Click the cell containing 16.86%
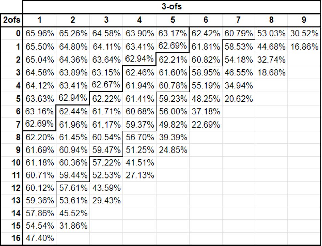Screen dimensions: 322x246 point(304,47)
